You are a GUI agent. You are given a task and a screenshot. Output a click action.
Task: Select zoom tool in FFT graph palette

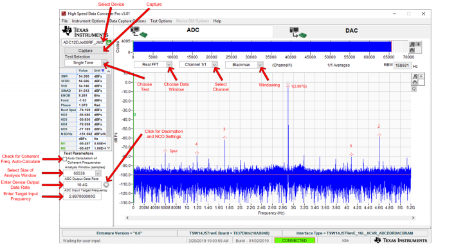point(415,76)
